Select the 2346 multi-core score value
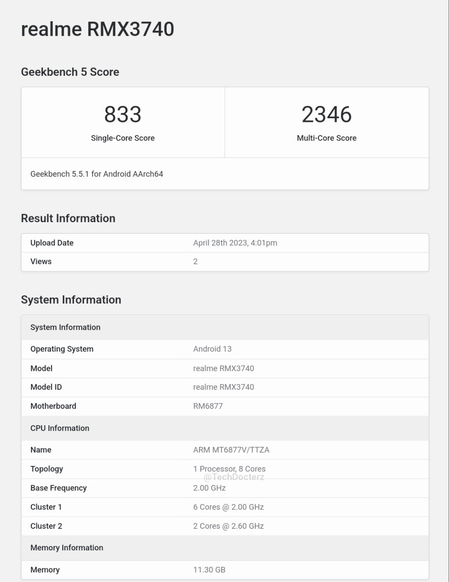The width and height of the screenshot is (449, 582). tap(327, 114)
